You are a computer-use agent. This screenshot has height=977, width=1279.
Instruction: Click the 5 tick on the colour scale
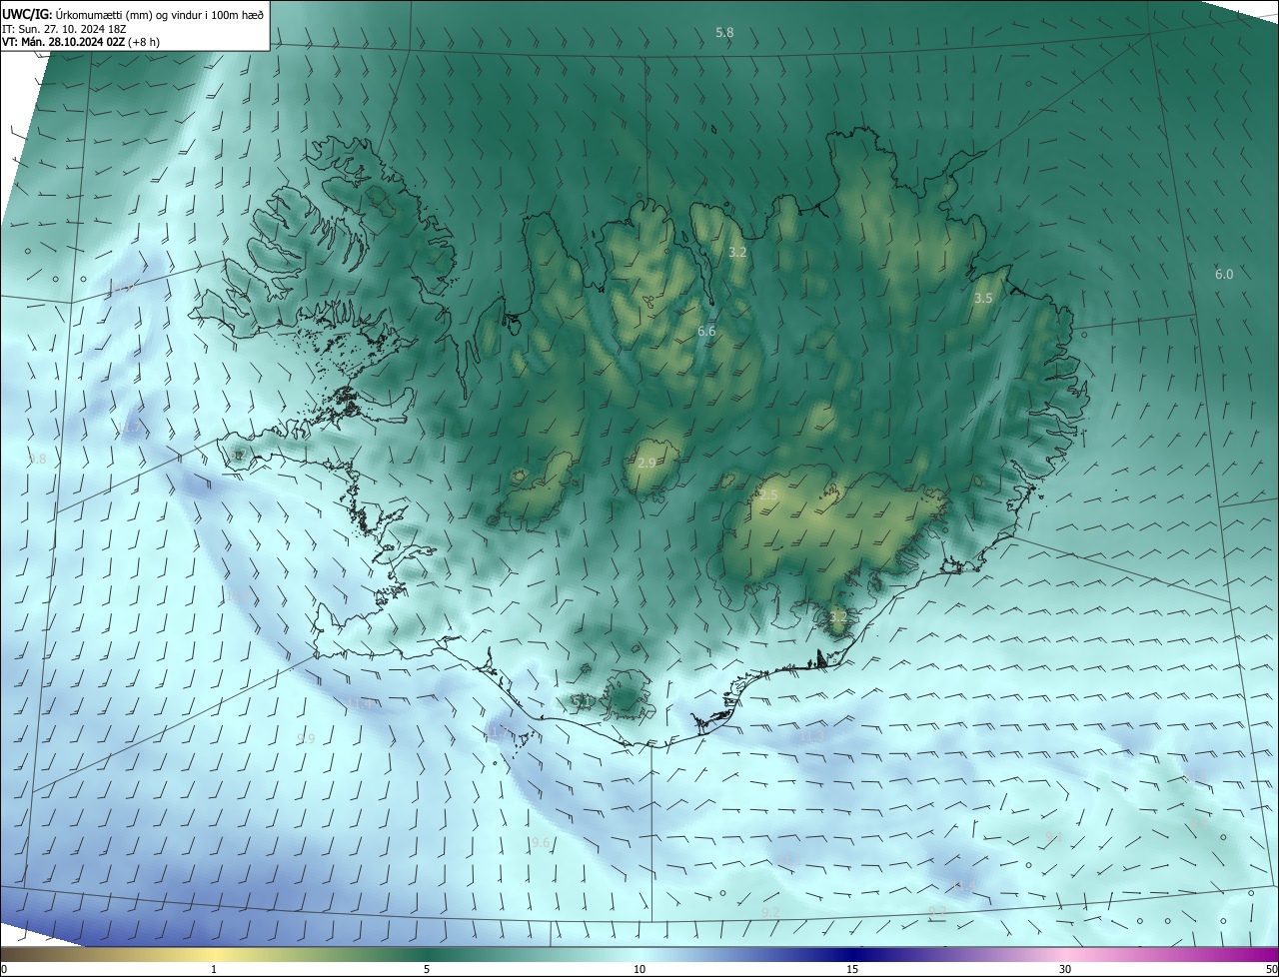[x=427, y=969]
